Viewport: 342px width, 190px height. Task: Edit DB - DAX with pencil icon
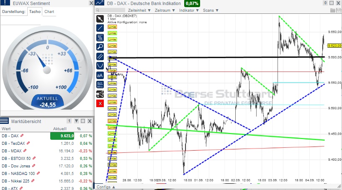pos(22,136)
